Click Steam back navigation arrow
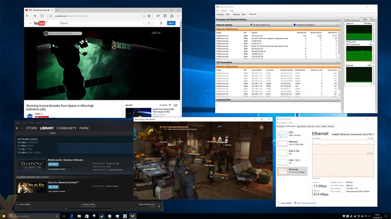 [x=17, y=128]
